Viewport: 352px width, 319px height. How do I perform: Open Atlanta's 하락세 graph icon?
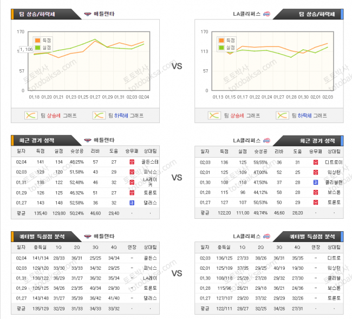click(98, 115)
